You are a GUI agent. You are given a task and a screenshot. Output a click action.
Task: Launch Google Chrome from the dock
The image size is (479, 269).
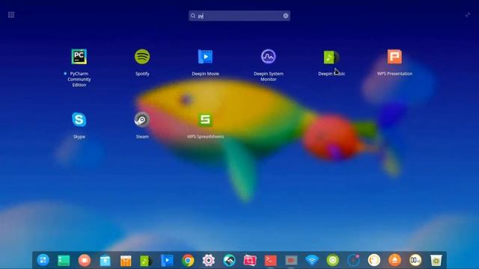pos(188,261)
